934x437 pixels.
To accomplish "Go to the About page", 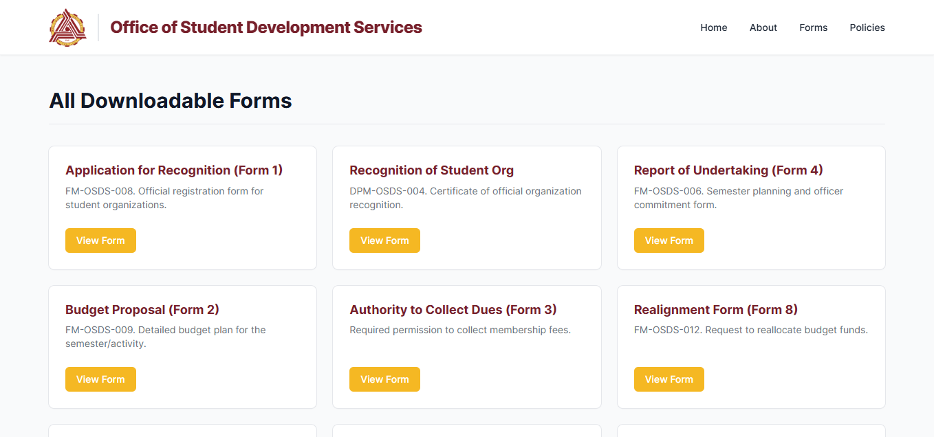I will tap(763, 27).
